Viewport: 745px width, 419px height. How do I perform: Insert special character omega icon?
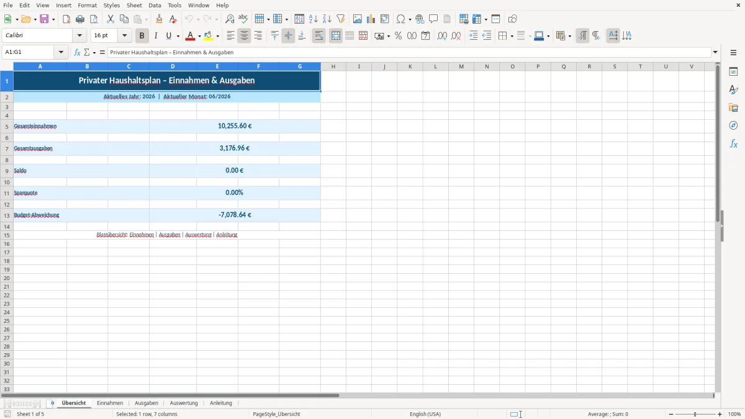(401, 19)
